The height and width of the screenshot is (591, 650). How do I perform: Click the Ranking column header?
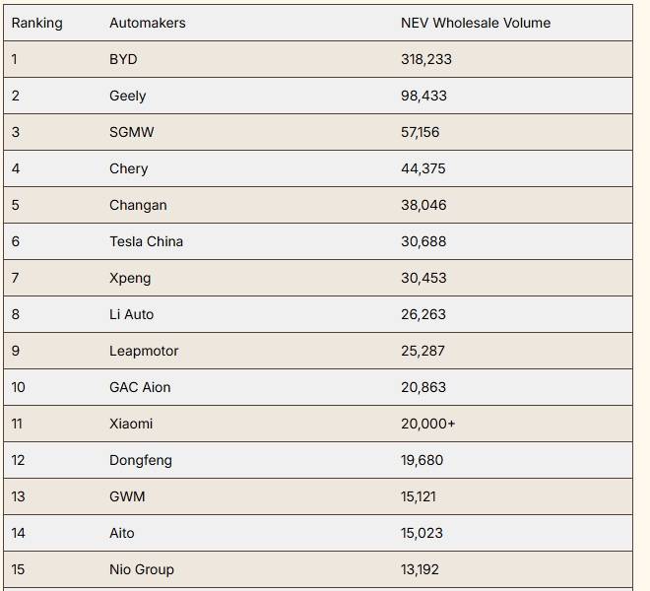(36, 23)
